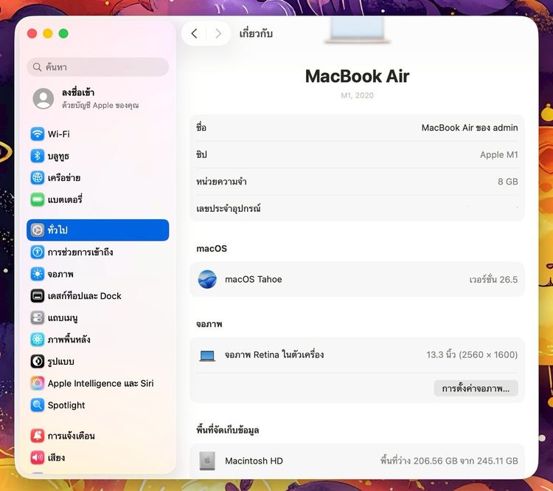Screen dimensions: 553x491
Task: Select the แบตเตอรี่ sidebar label
Action: tap(65, 199)
